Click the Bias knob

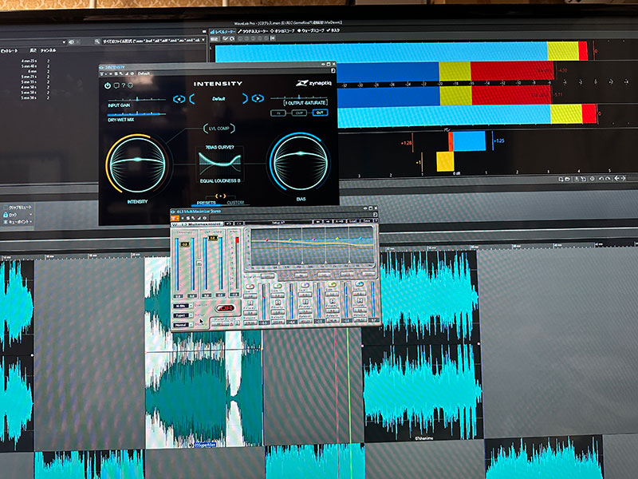(300, 162)
